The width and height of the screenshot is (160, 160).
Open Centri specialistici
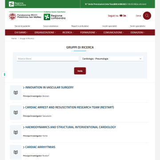point(138,26)
